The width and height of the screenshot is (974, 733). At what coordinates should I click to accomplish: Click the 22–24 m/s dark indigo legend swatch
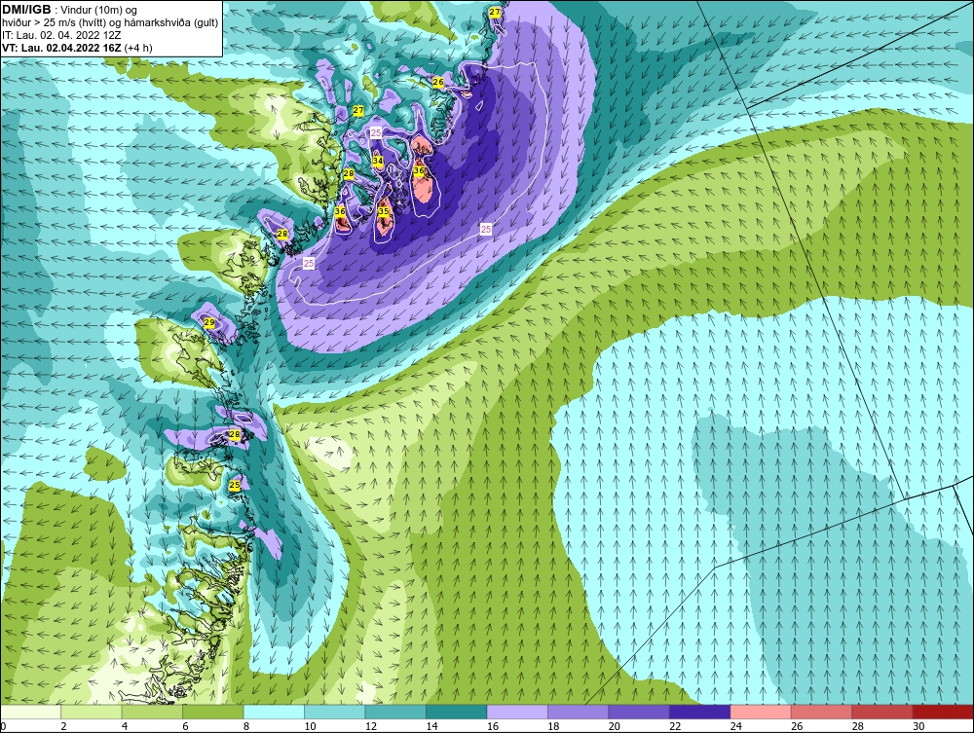[x=700, y=712]
